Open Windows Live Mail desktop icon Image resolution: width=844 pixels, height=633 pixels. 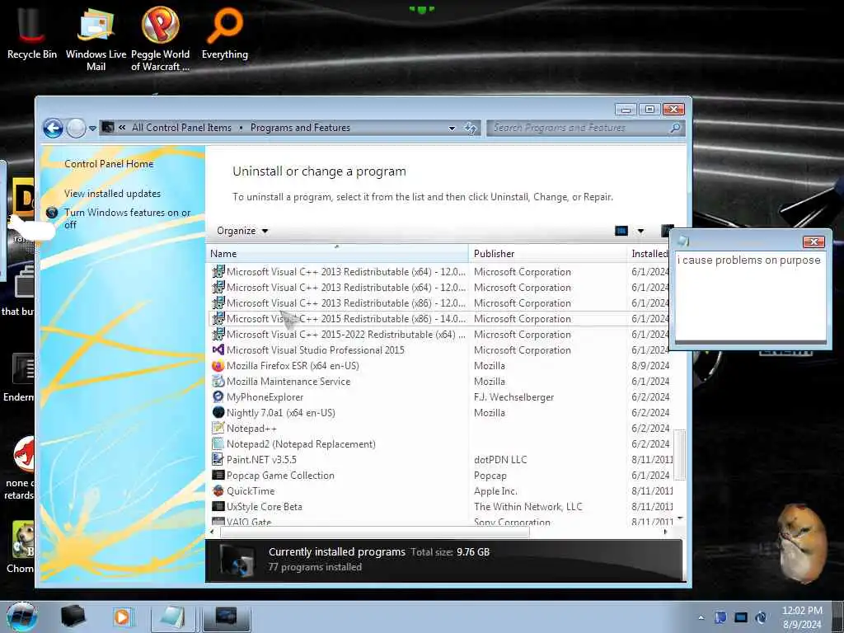[x=96, y=39]
